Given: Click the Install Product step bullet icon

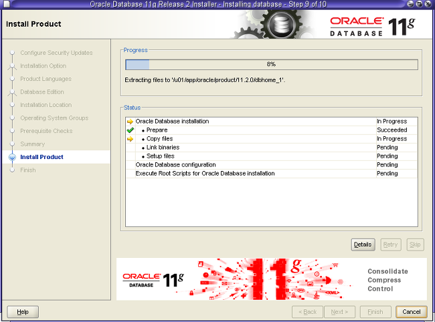Looking at the screenshot, I should [12, 157].
